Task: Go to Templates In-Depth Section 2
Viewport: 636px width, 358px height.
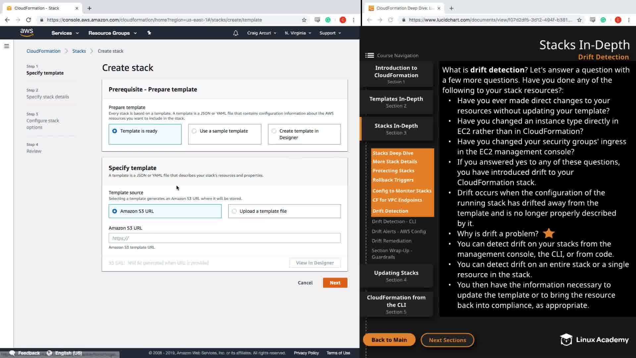Action: pos(396,102)
